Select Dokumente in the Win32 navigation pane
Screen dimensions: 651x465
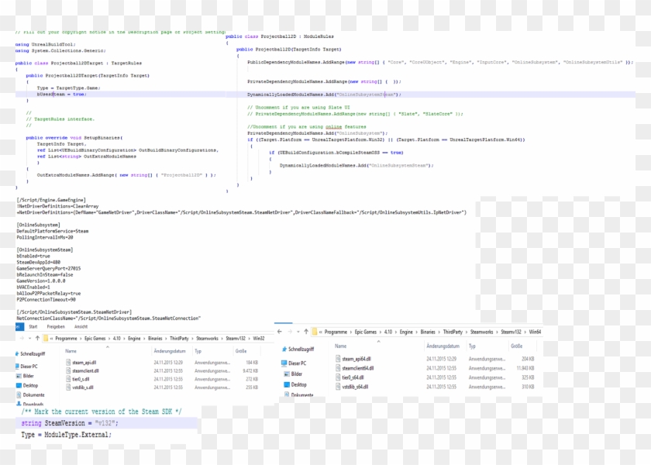pyautogui.click(x=33, y=394)
